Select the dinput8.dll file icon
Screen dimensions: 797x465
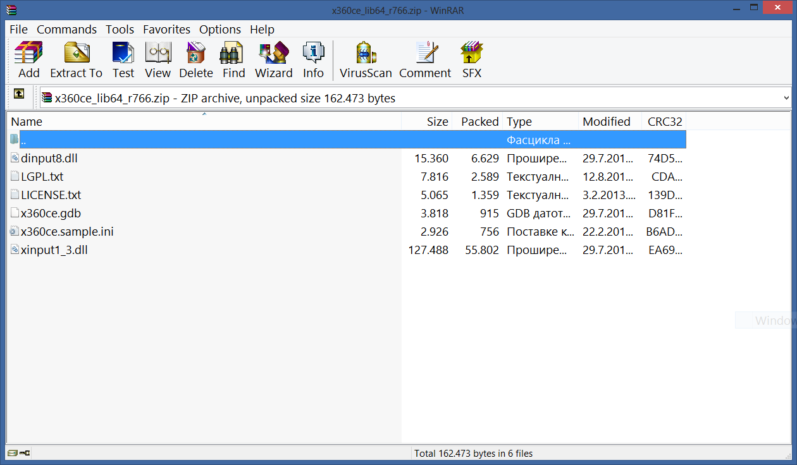(15, 158)
